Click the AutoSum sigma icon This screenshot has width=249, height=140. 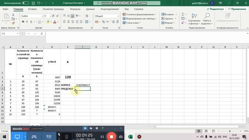pyautogui.click(x=183, y=14)
